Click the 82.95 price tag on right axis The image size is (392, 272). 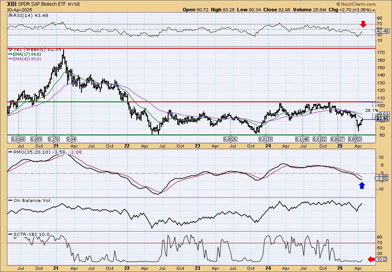point(383,119)
